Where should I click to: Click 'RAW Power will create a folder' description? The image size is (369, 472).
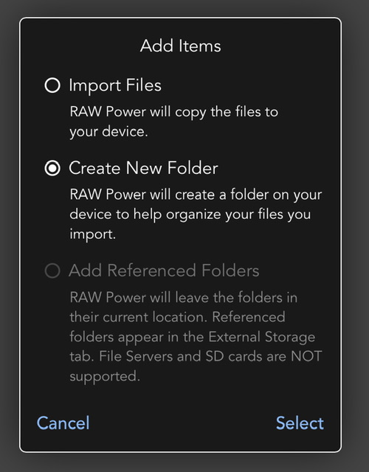click(196, 195)
